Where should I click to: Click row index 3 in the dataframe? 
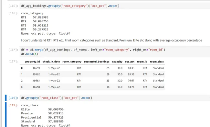[x=22, y=87]
